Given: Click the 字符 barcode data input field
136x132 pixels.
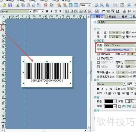Looking at the screenshot, I should [118, 50].
